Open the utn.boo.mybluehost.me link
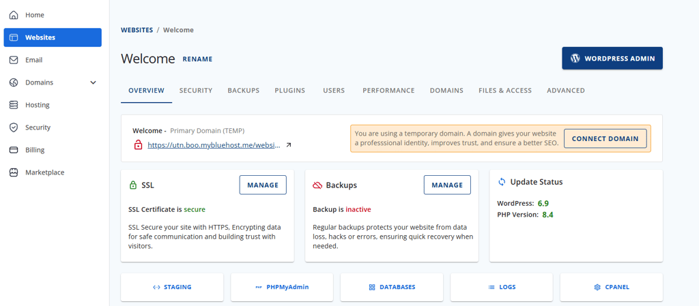The image size is (699, 306). point(214,145)
